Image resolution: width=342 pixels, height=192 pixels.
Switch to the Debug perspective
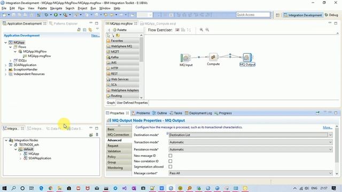331,15
